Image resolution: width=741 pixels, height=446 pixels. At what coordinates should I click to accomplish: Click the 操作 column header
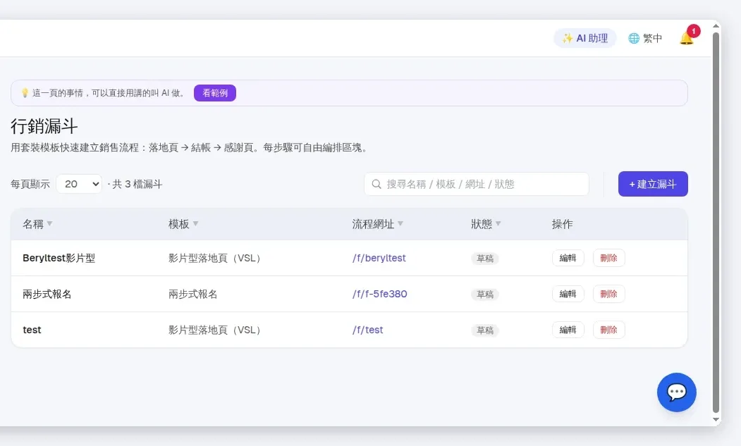click(563, 224)
